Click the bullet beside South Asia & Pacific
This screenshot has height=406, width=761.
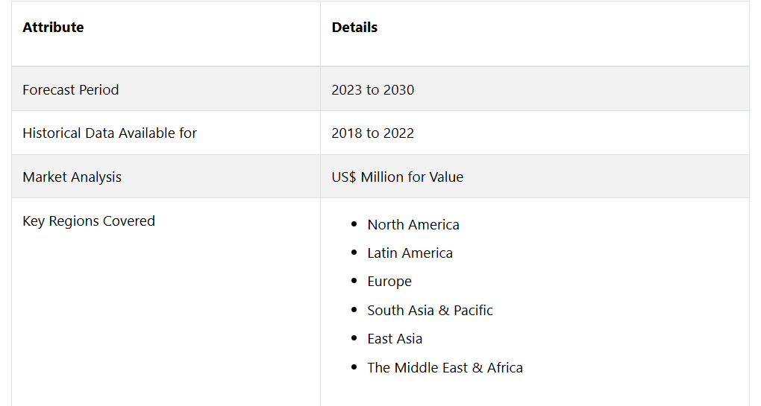[x=354, y=310]
